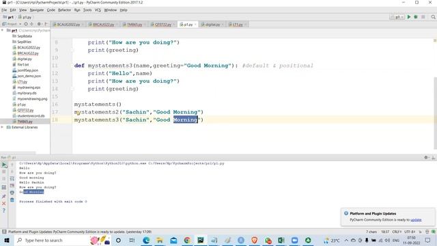Toggle tool window buttons in status bar corner
This screenshot has width=437, height=246.
(4, 232)
